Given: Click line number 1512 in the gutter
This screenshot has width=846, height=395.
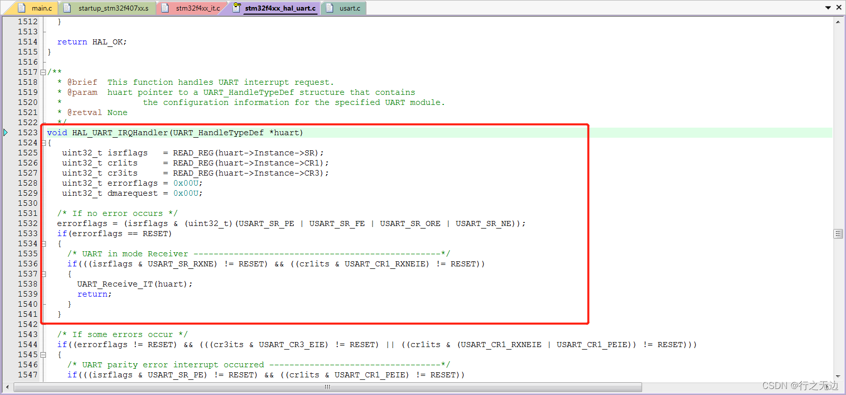Looking at the screenshot, I should pos(28,22).
